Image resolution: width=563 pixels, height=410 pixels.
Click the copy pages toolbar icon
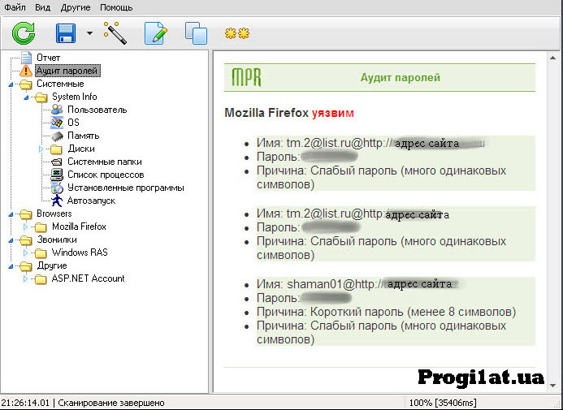pos(196,33)
